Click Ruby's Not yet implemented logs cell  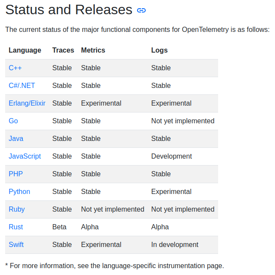coord(183,209)
